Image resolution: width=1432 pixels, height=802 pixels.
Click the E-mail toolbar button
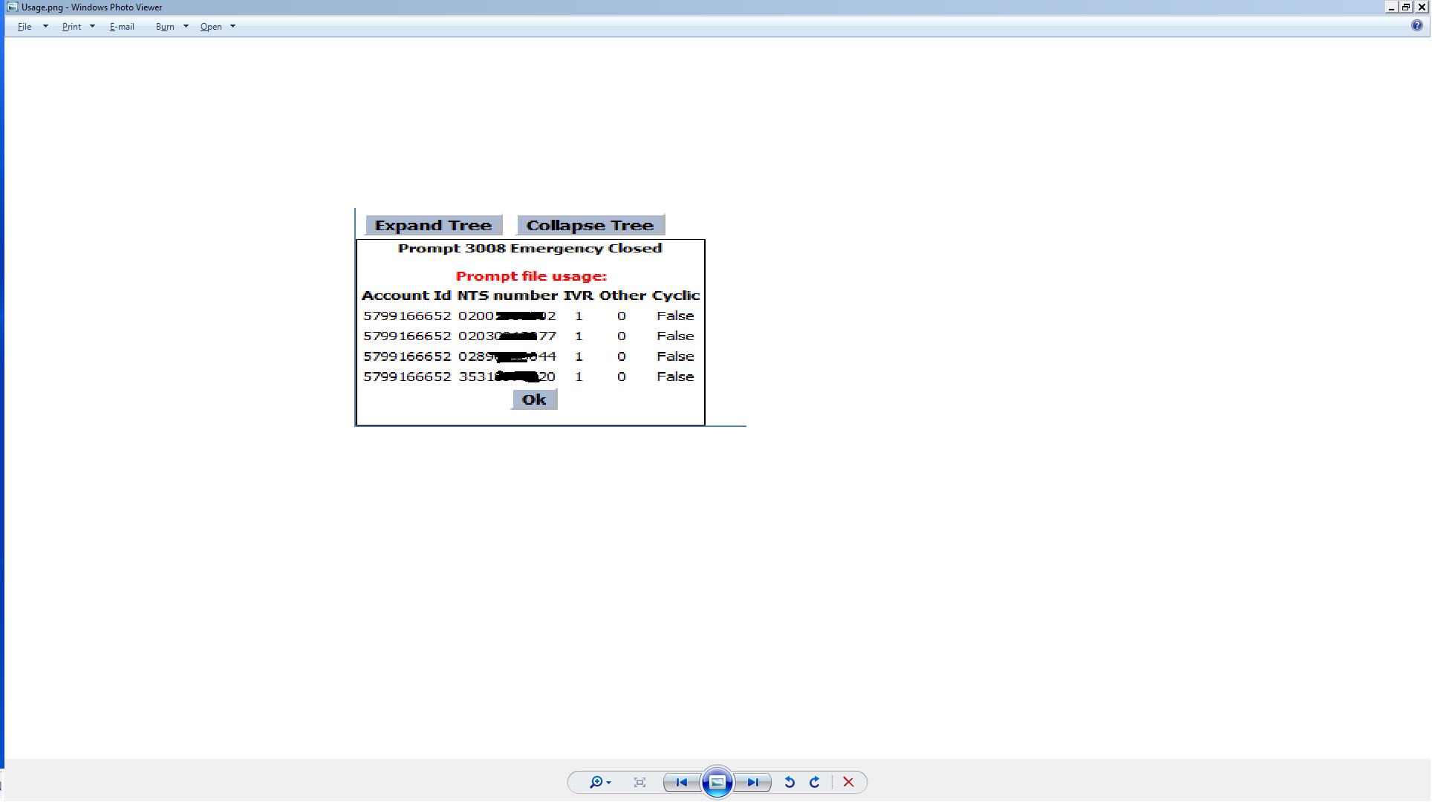(x=122, y=27)
